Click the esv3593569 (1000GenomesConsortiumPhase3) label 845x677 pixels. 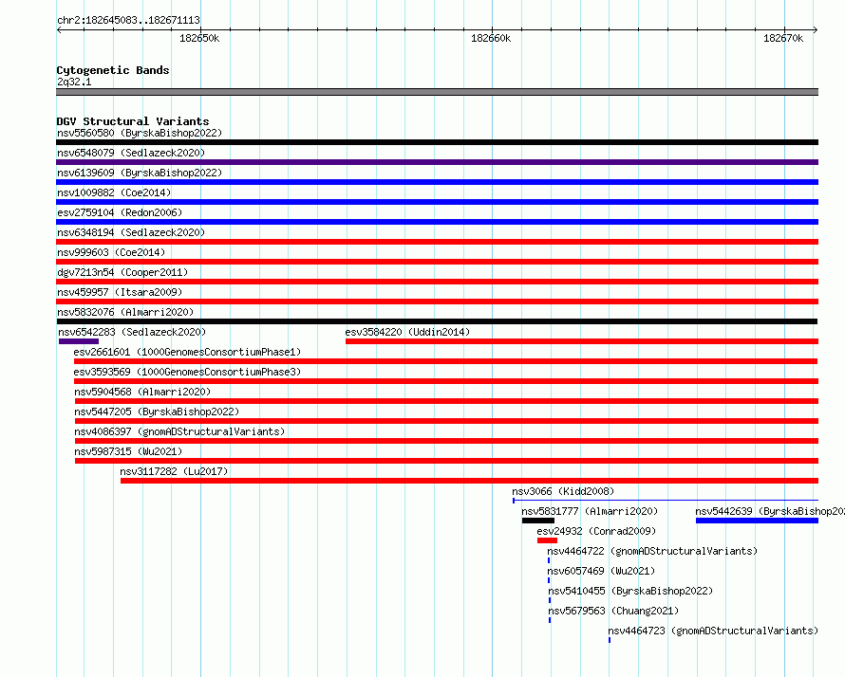click(x=187, y=372)
